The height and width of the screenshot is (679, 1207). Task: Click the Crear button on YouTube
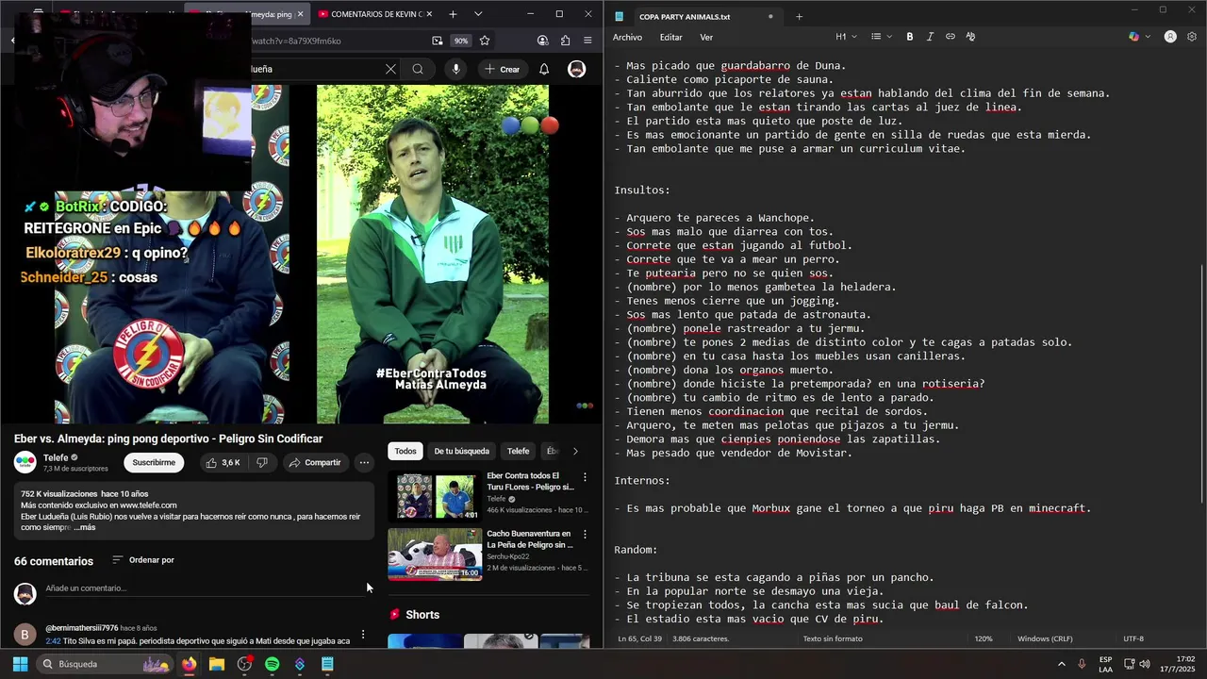coord(502,69)
